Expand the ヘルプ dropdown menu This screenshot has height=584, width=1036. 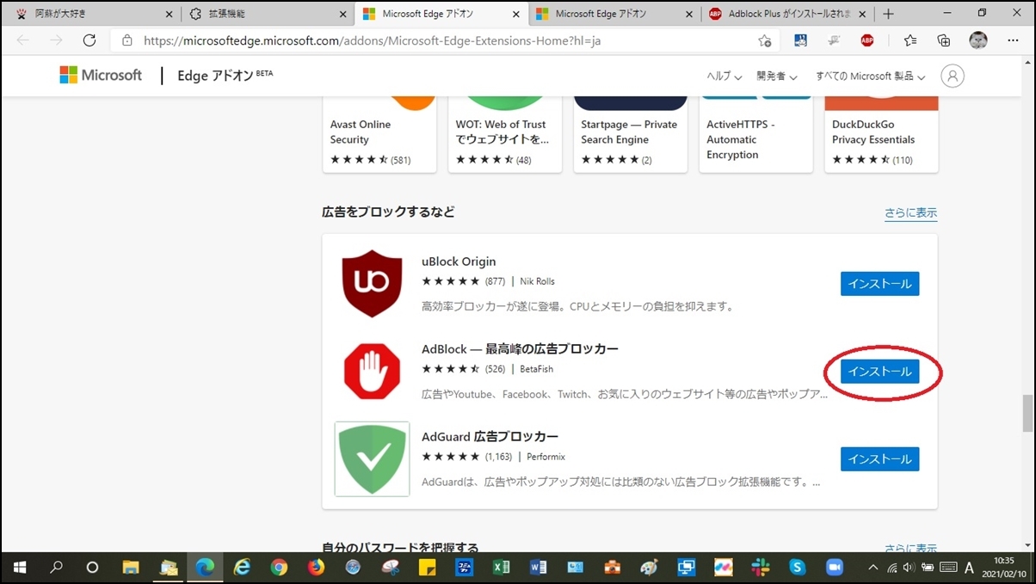tap(725, 77)
